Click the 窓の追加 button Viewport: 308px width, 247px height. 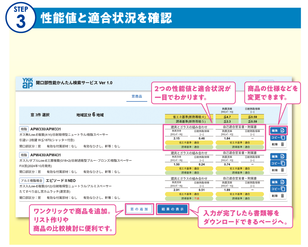[139, 209]
